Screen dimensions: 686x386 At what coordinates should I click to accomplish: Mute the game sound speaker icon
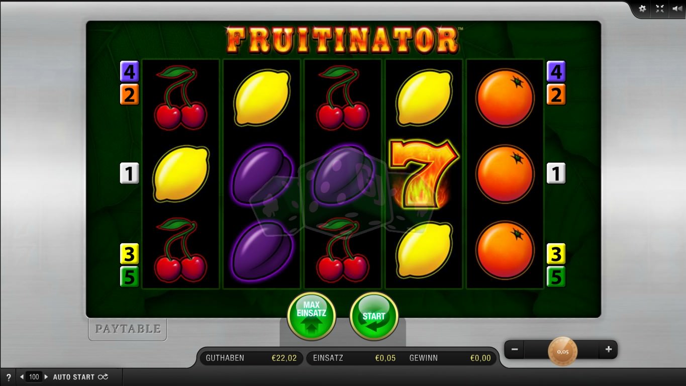coord(677,9)
